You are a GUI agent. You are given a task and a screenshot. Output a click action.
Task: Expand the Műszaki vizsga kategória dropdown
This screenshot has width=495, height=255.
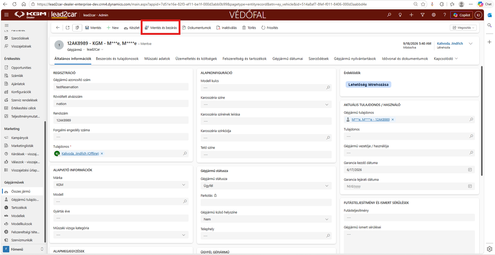point(121,235)
